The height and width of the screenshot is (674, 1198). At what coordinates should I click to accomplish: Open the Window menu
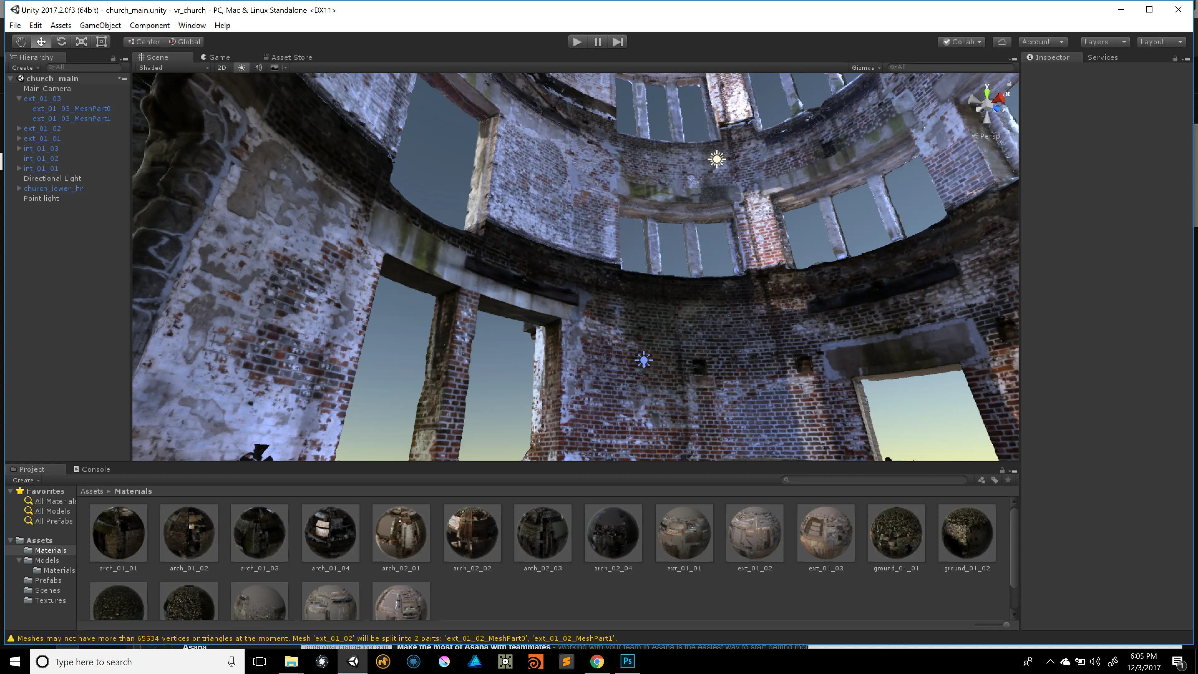click(192, 25)
